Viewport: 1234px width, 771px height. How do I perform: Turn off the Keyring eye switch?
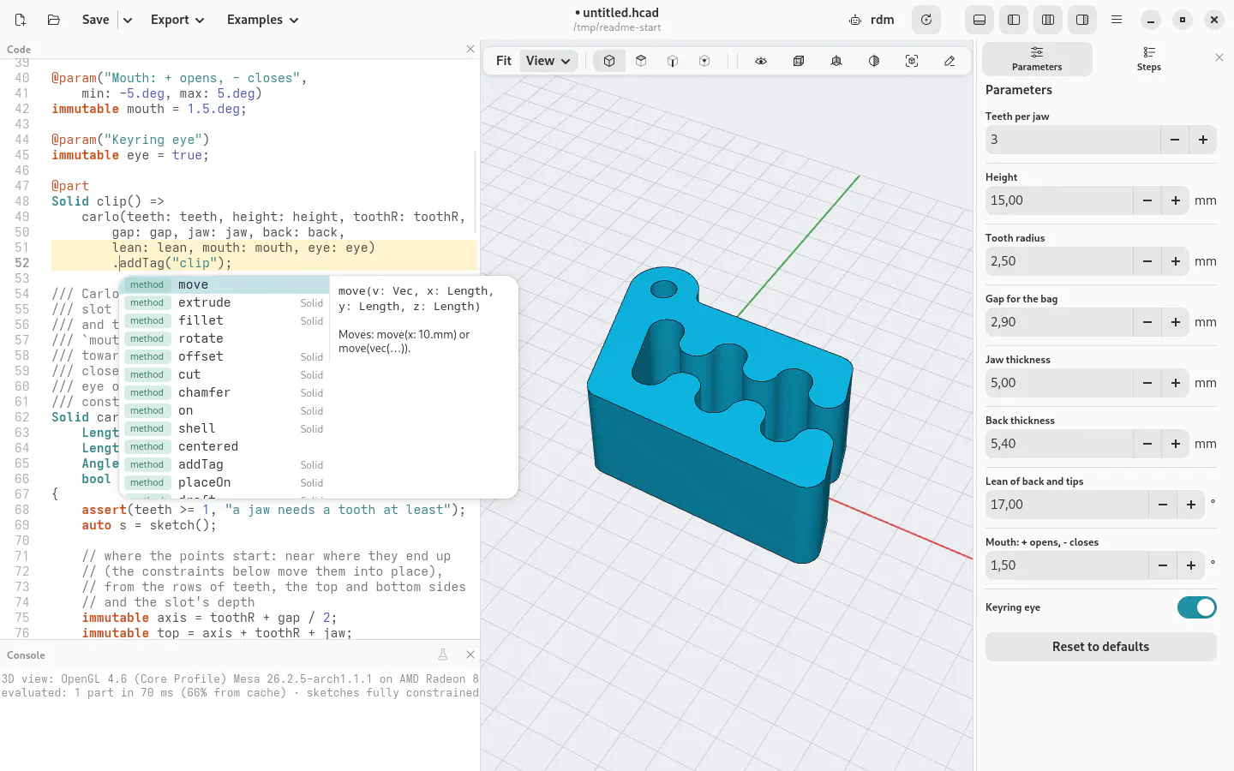1197,607
